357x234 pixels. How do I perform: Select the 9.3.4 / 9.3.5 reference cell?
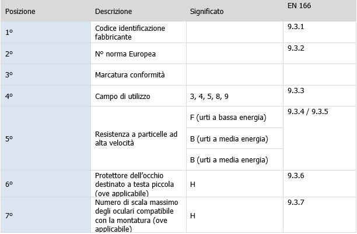[x=308, y=111]
